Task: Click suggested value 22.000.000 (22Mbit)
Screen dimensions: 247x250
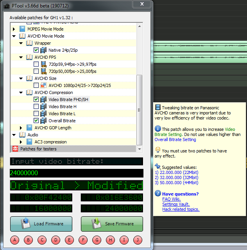Action: point(177,172)
